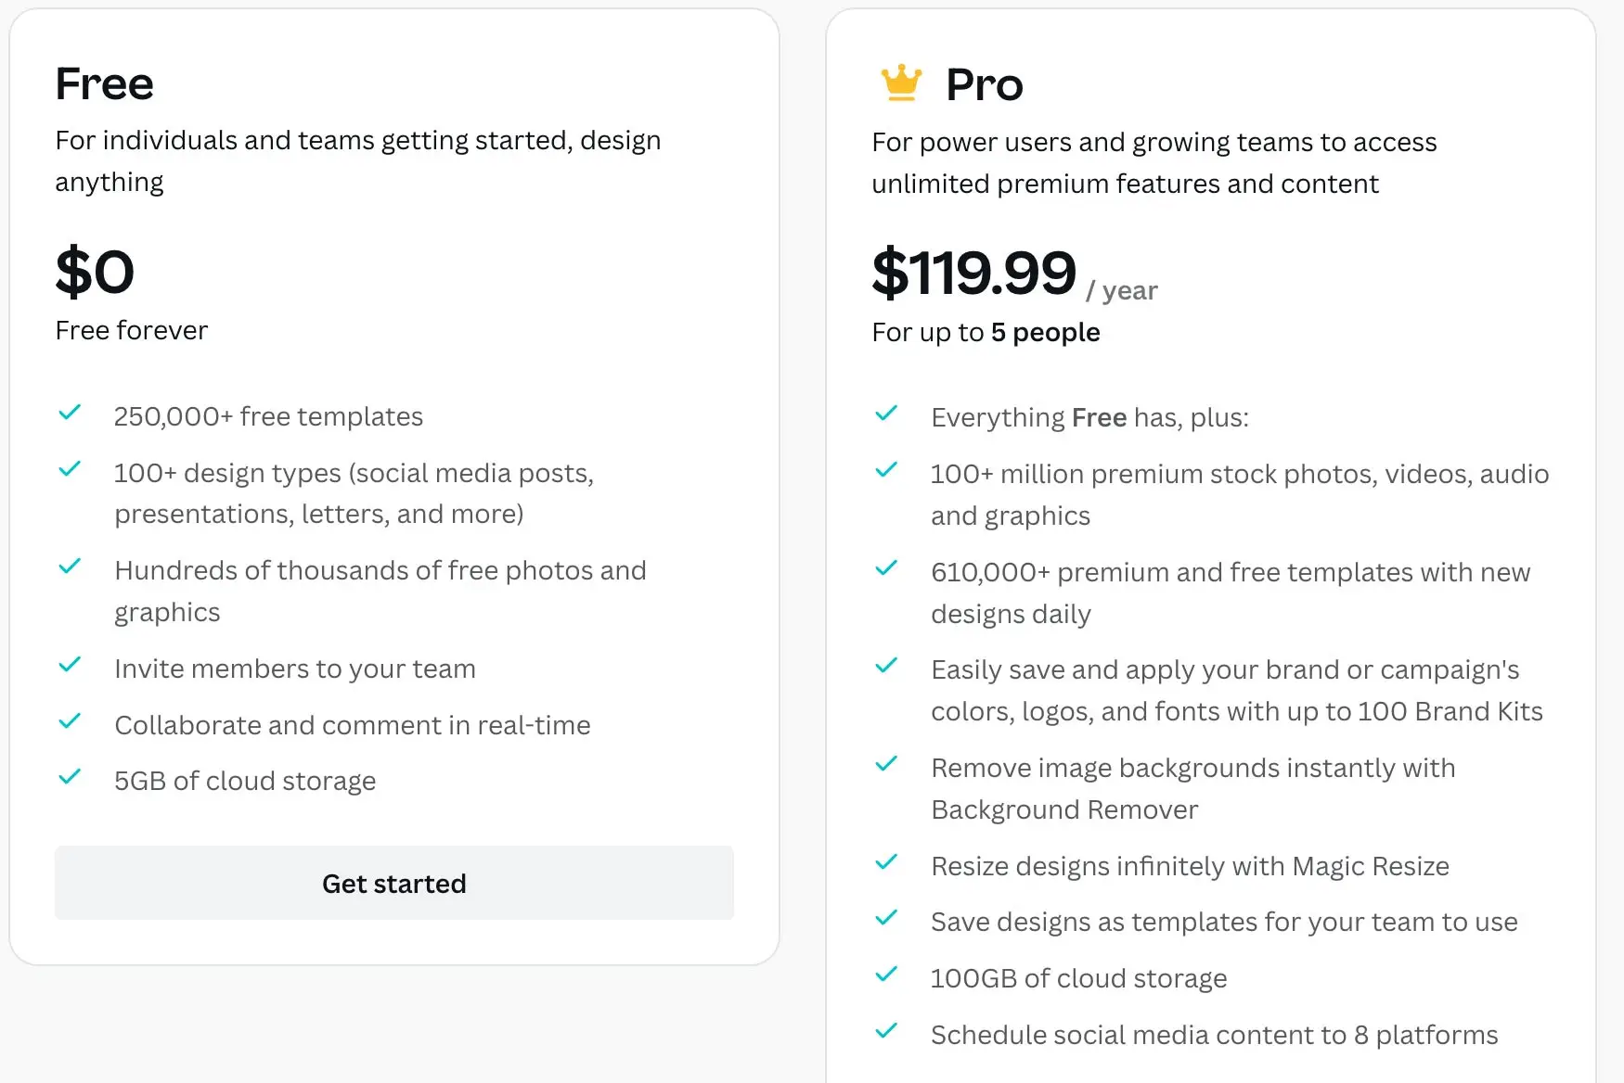Click the Get started button
Image resolution: width=1624 pixels, height=1083 pixels.
(393, 883)
